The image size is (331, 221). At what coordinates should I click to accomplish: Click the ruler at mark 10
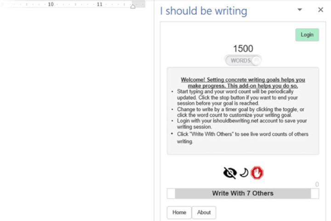pos(51,4)
